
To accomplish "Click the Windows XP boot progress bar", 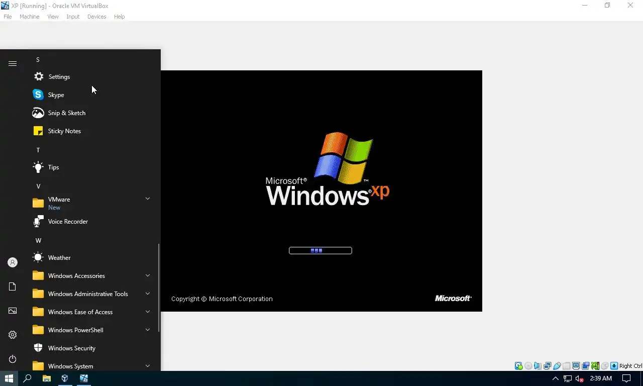I will pyautogui.click(x=320, y=250).
